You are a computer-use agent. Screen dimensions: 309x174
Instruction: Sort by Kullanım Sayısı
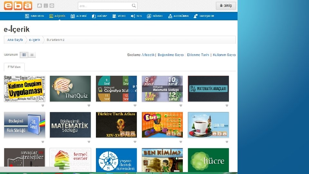point(224,55)
